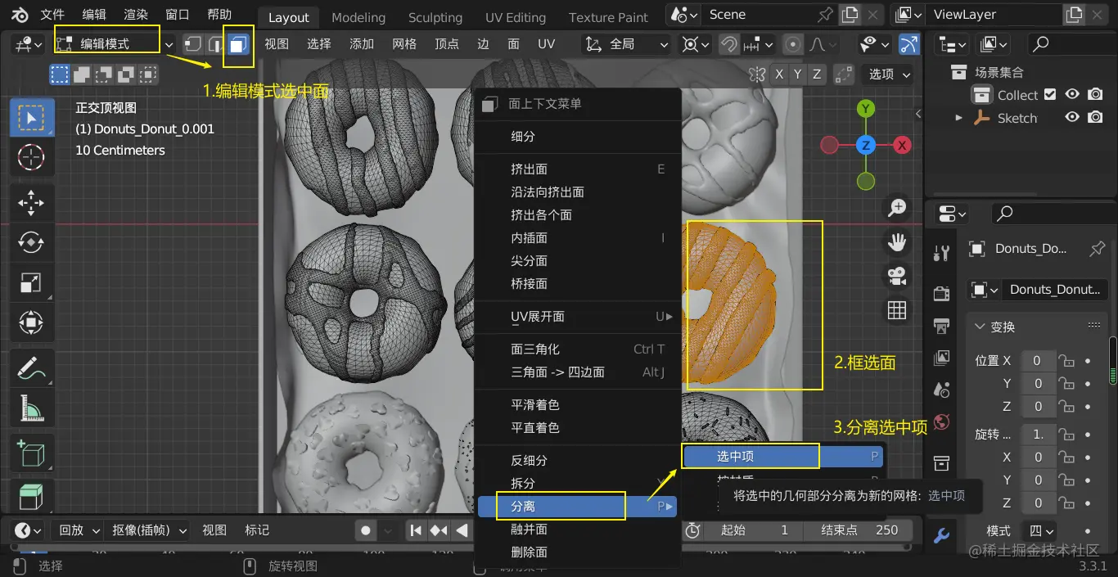Select the box select tool in toolbar

click(x=32, y=118)
